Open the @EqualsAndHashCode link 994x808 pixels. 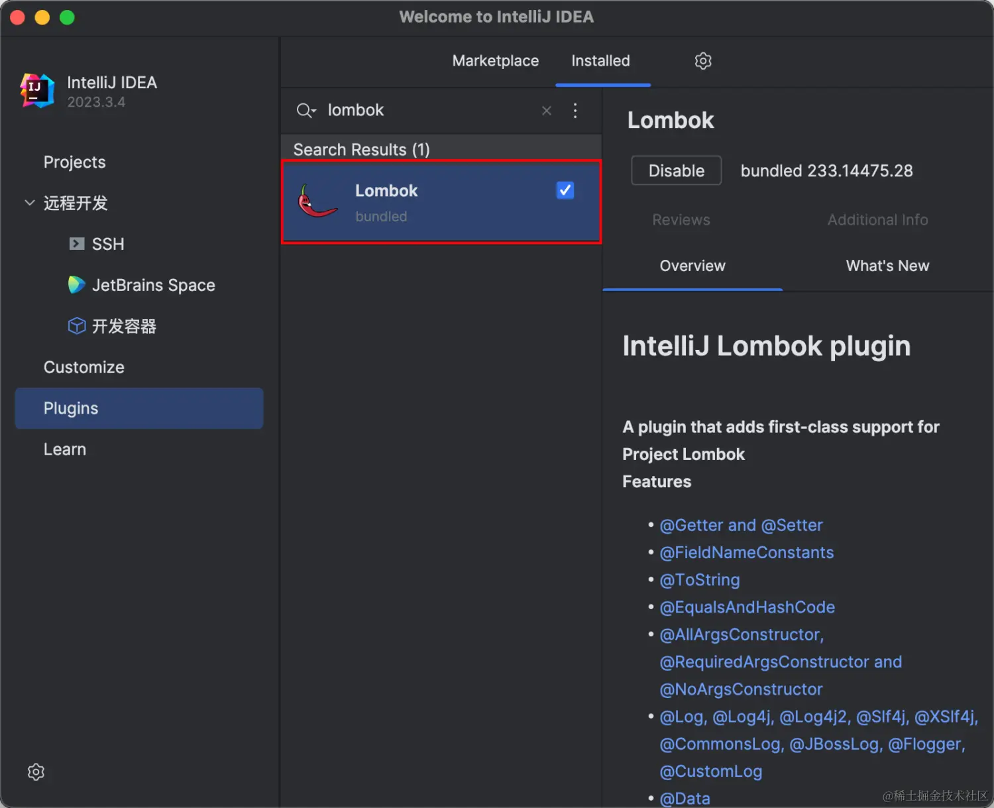(x=747, y=608)
